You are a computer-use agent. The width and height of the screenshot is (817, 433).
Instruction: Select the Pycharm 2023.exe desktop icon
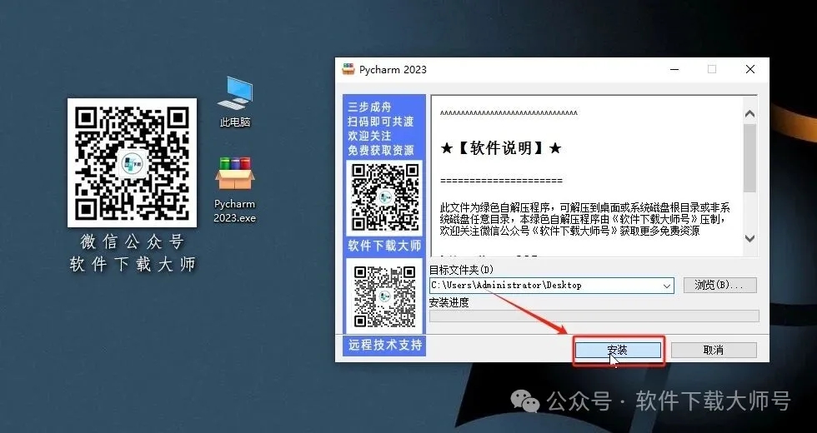tap(234, 190)
